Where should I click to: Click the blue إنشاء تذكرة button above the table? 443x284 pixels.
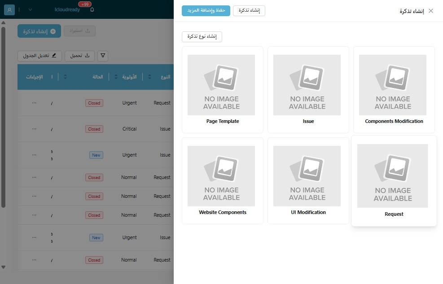(39, 31)
